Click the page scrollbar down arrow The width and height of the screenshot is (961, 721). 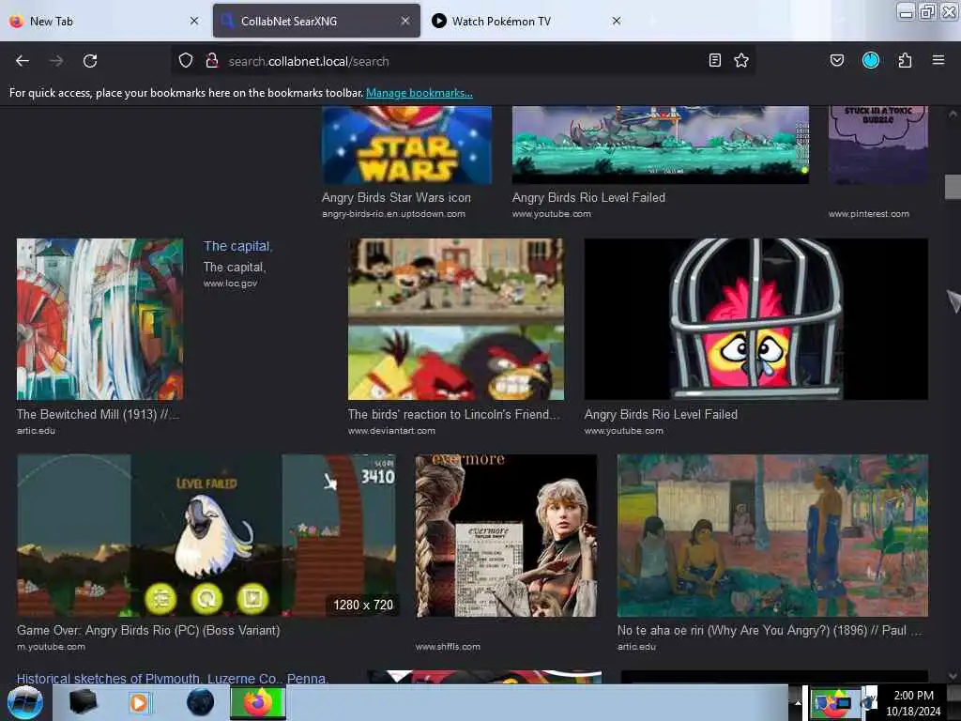point(953,676)
